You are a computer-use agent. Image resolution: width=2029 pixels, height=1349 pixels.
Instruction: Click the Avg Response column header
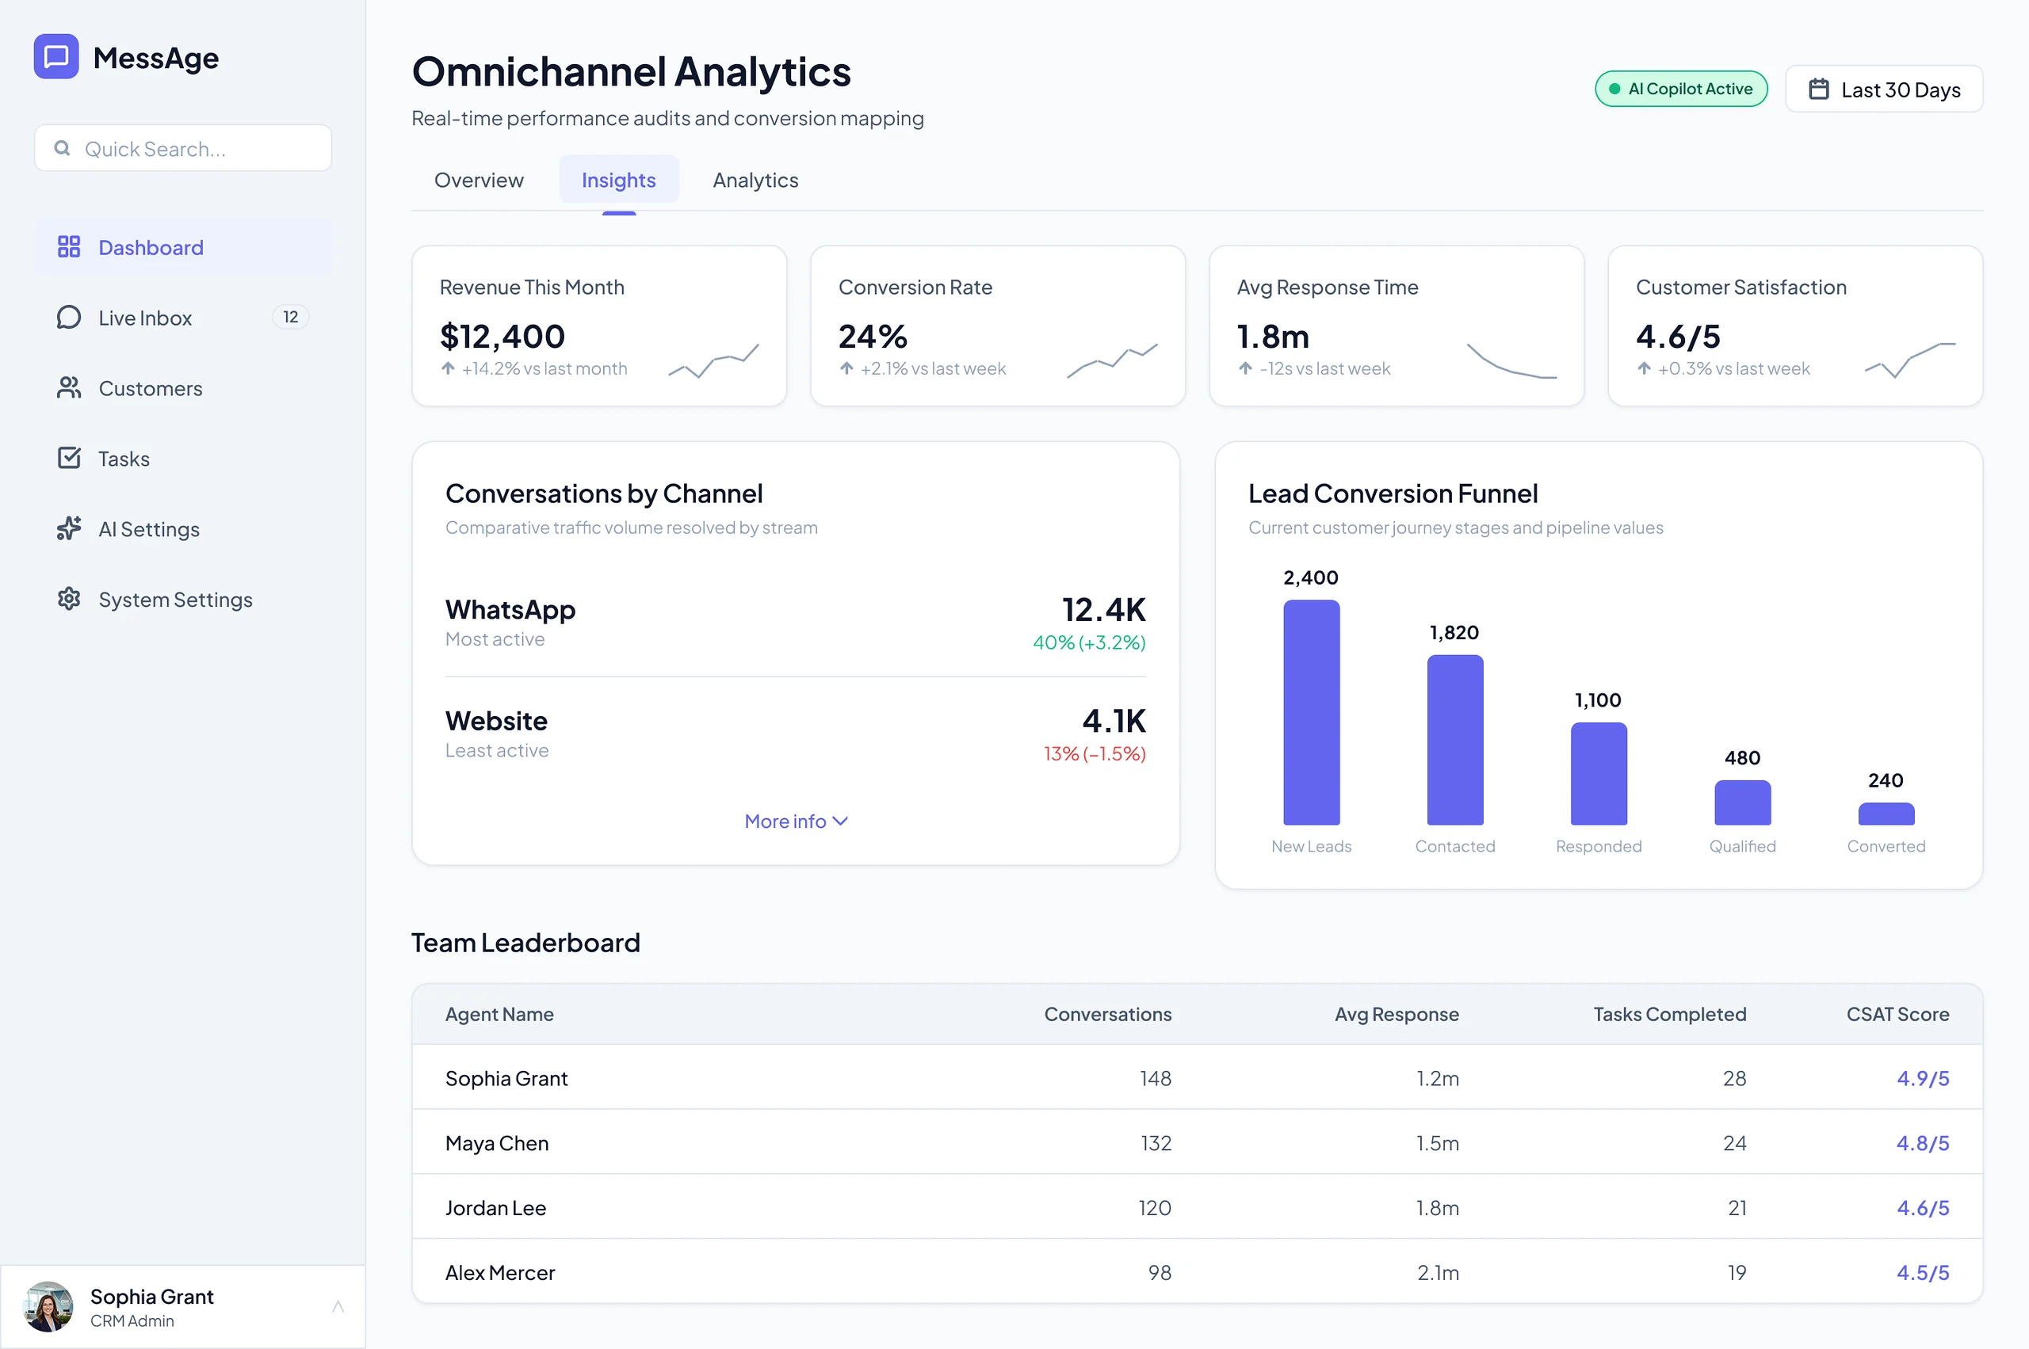point(1397,1013)
